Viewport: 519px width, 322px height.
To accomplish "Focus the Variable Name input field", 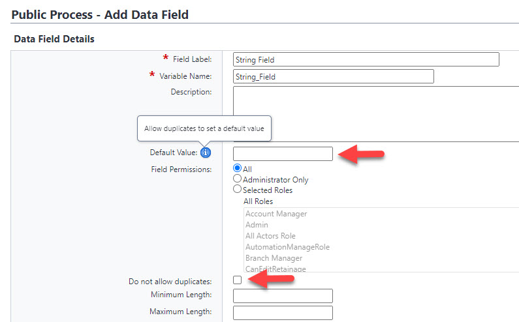I will pyautogui.click(x=333, y=77).
